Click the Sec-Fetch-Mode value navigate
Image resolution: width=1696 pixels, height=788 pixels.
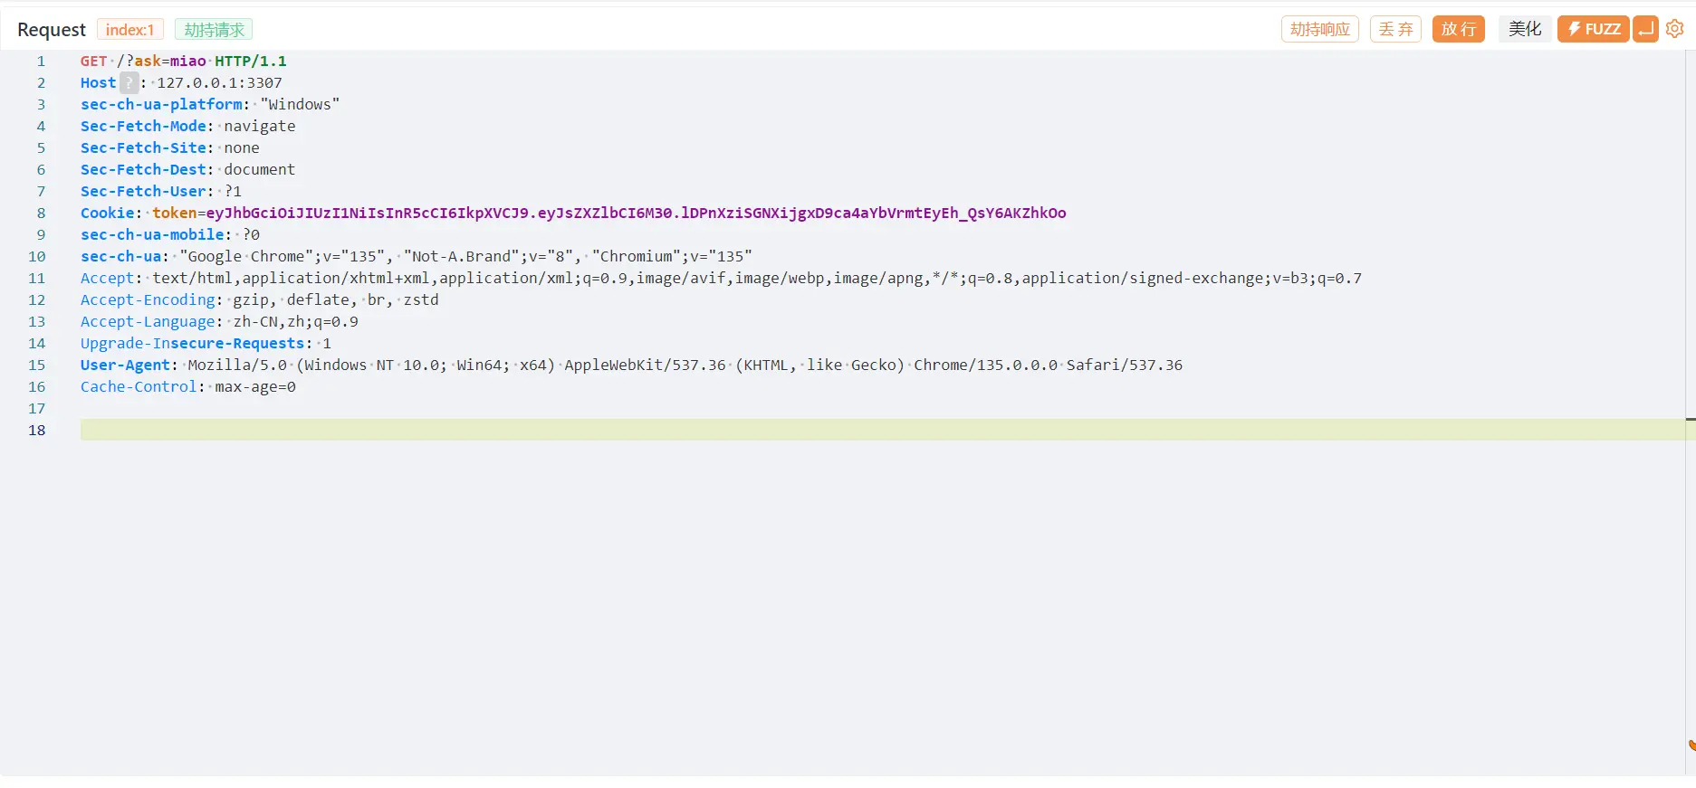260,126
